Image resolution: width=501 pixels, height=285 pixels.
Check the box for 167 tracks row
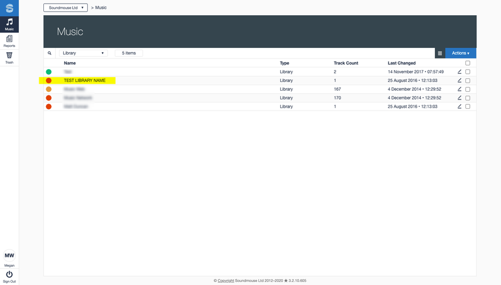tap(468, 89)
